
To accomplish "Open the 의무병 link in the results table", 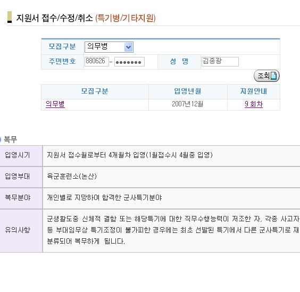I will (55, 104).
